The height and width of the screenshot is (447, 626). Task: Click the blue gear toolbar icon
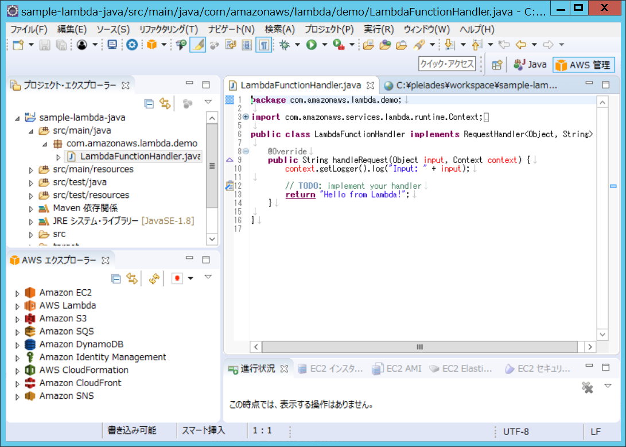(132, 45)
